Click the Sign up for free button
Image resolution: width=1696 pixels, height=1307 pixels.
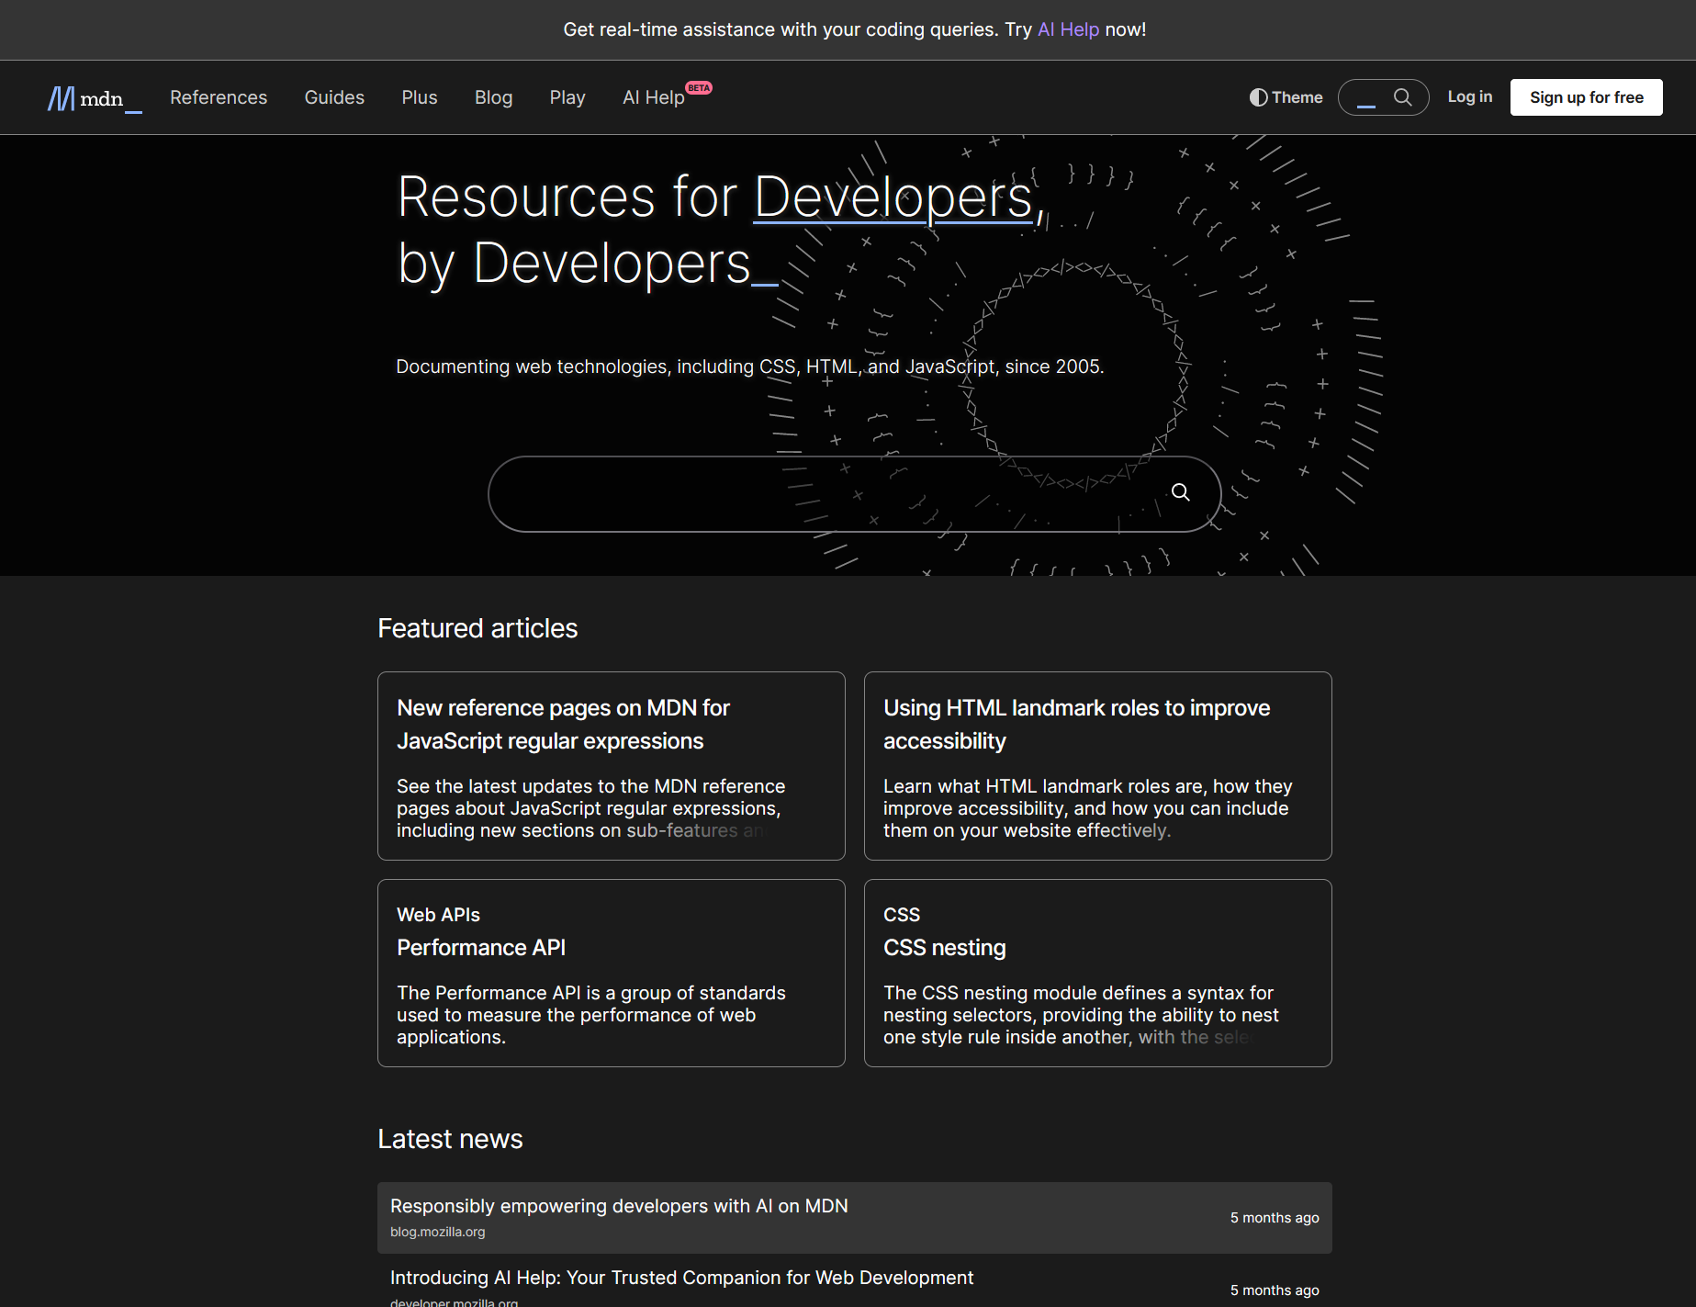tap(1586, 97)
